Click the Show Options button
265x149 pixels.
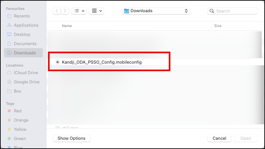click(72, 138)
